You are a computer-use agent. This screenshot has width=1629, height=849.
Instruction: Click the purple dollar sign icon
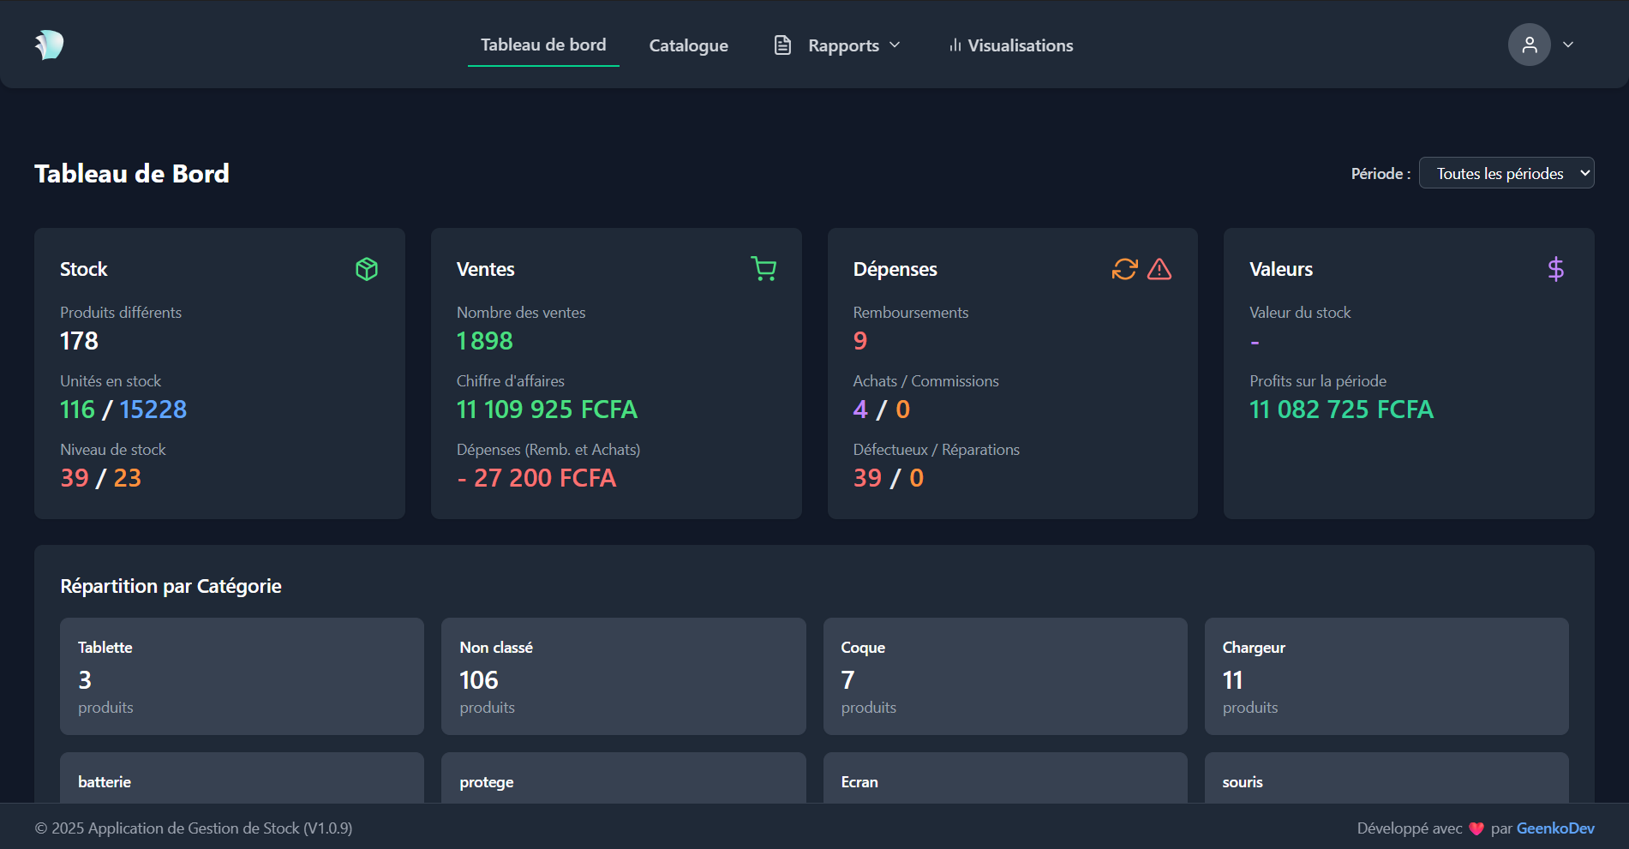tap(1555, 269)
